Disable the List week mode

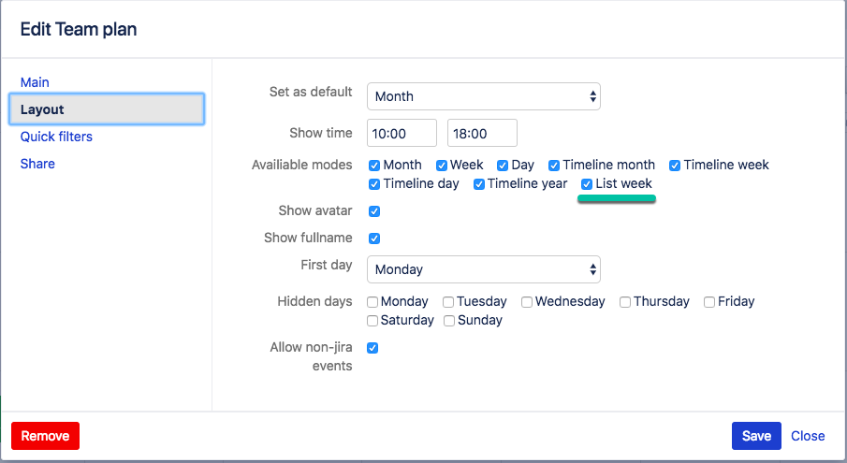587,184
